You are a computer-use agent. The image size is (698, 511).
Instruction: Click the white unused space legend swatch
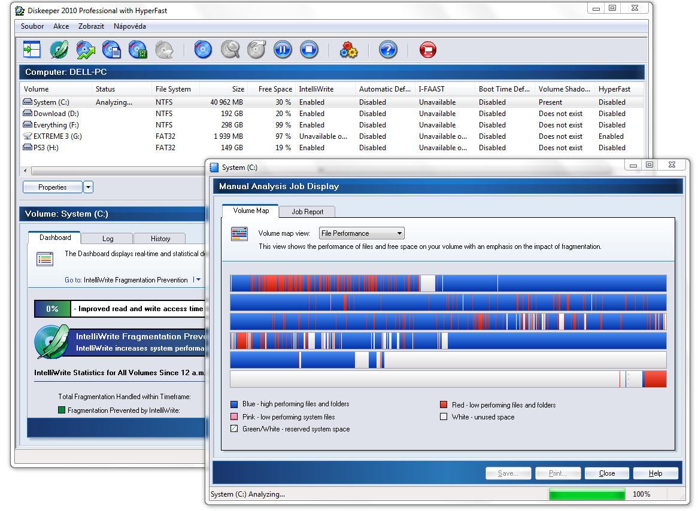444,417
